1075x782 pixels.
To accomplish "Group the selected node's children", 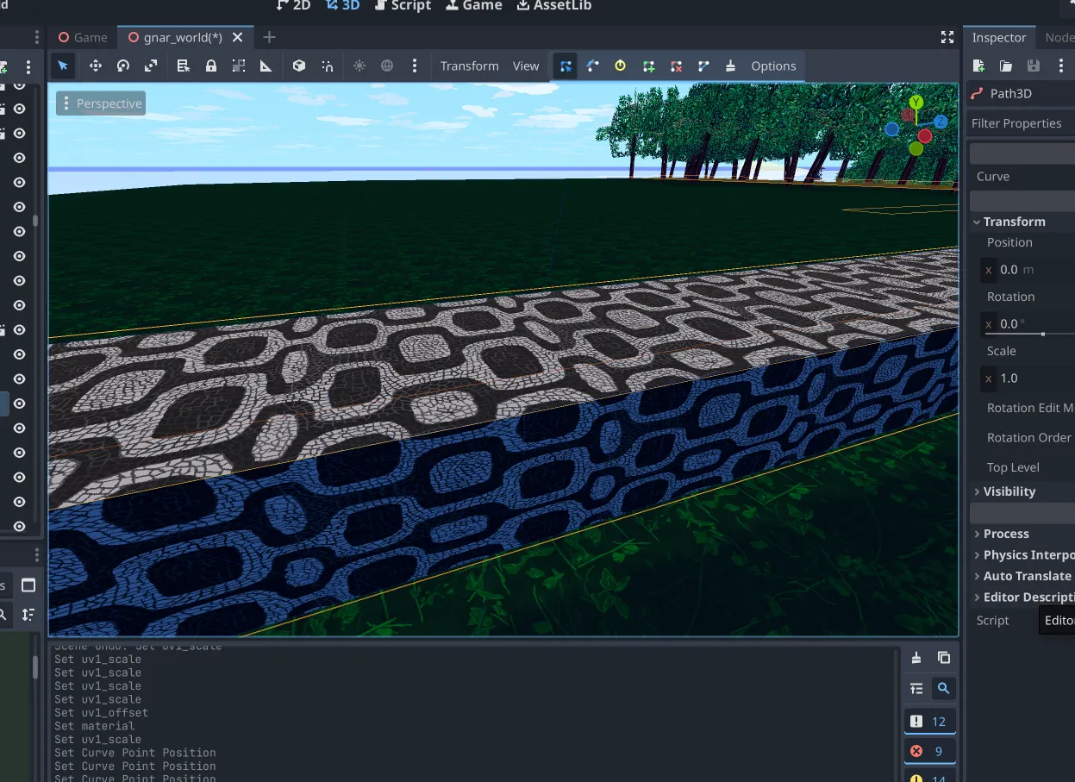I will (x=239, y=66).
